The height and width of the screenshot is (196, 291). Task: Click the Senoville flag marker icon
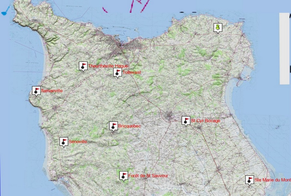[64, 142]
